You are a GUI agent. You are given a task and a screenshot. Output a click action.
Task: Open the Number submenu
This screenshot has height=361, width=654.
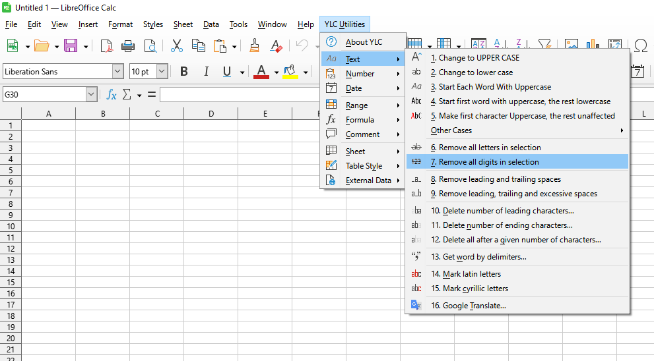(x=360, y=74)
